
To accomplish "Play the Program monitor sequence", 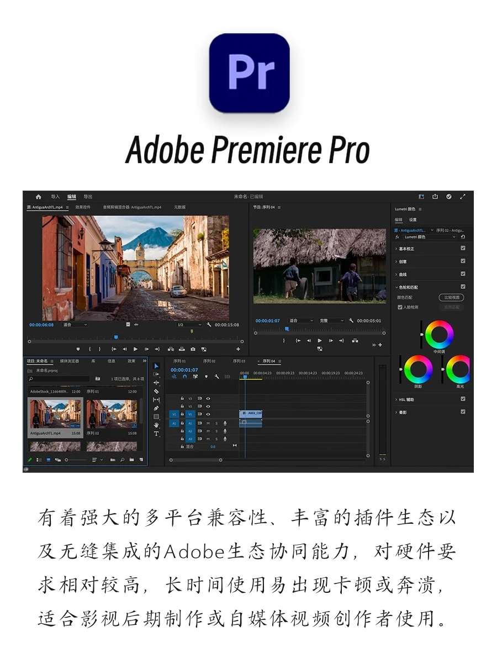I will [320, 340].
